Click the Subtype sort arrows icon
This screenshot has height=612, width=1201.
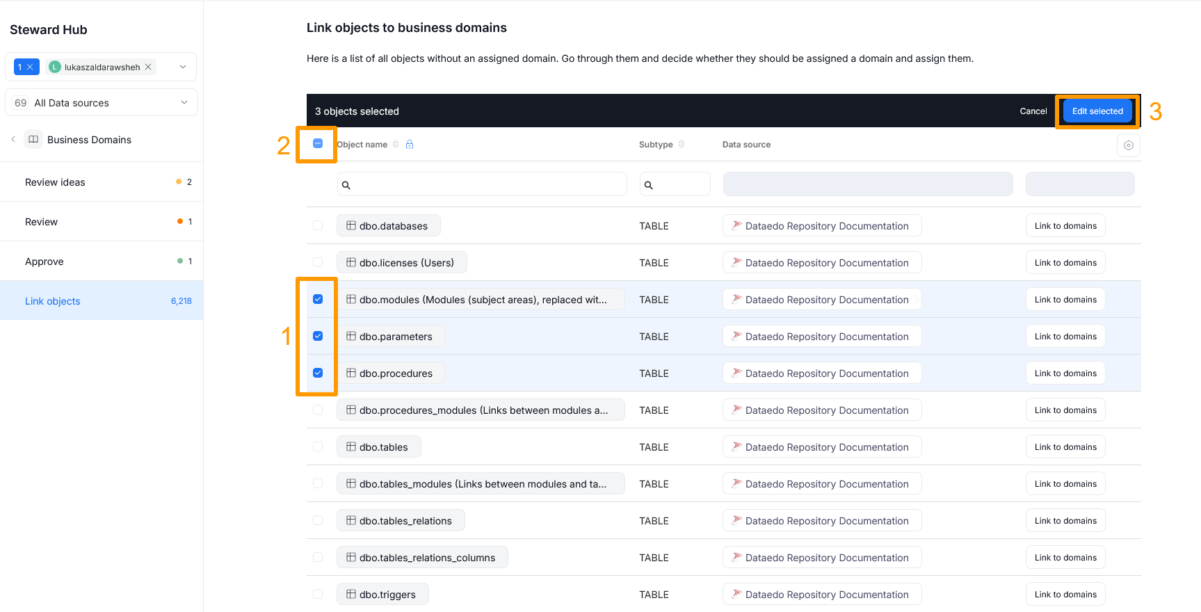coord(682,145)
